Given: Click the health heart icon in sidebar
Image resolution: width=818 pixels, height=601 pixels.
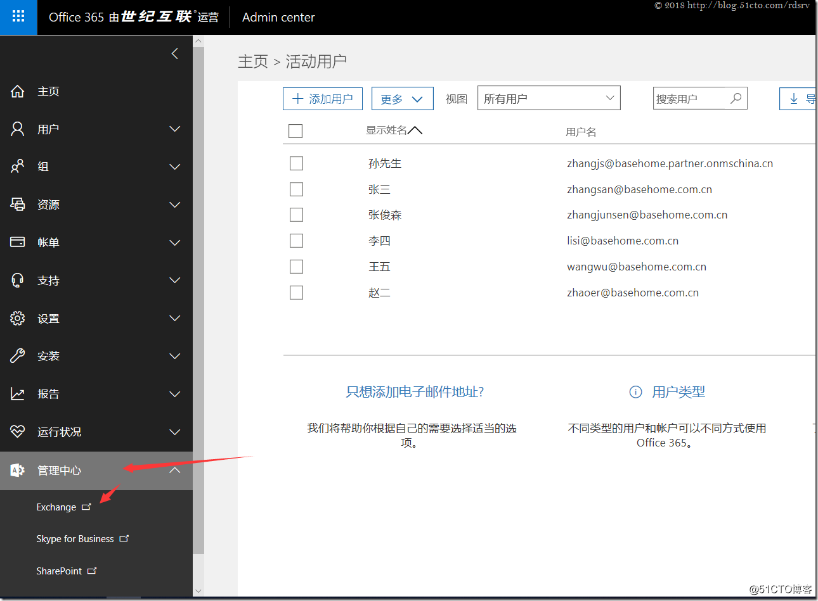Looking at the screenshot, I should (18, 432).
